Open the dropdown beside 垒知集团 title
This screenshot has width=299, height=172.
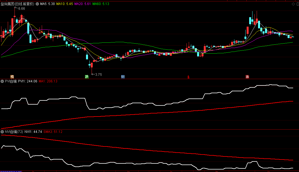(37, 4)
